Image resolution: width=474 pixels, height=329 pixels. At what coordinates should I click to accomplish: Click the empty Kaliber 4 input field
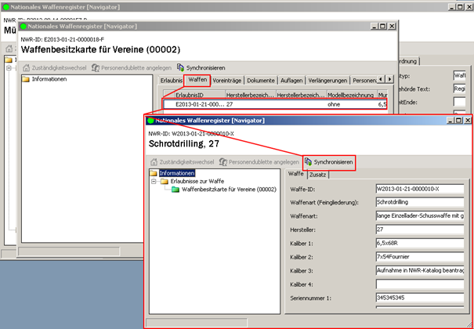coord(418,284)
